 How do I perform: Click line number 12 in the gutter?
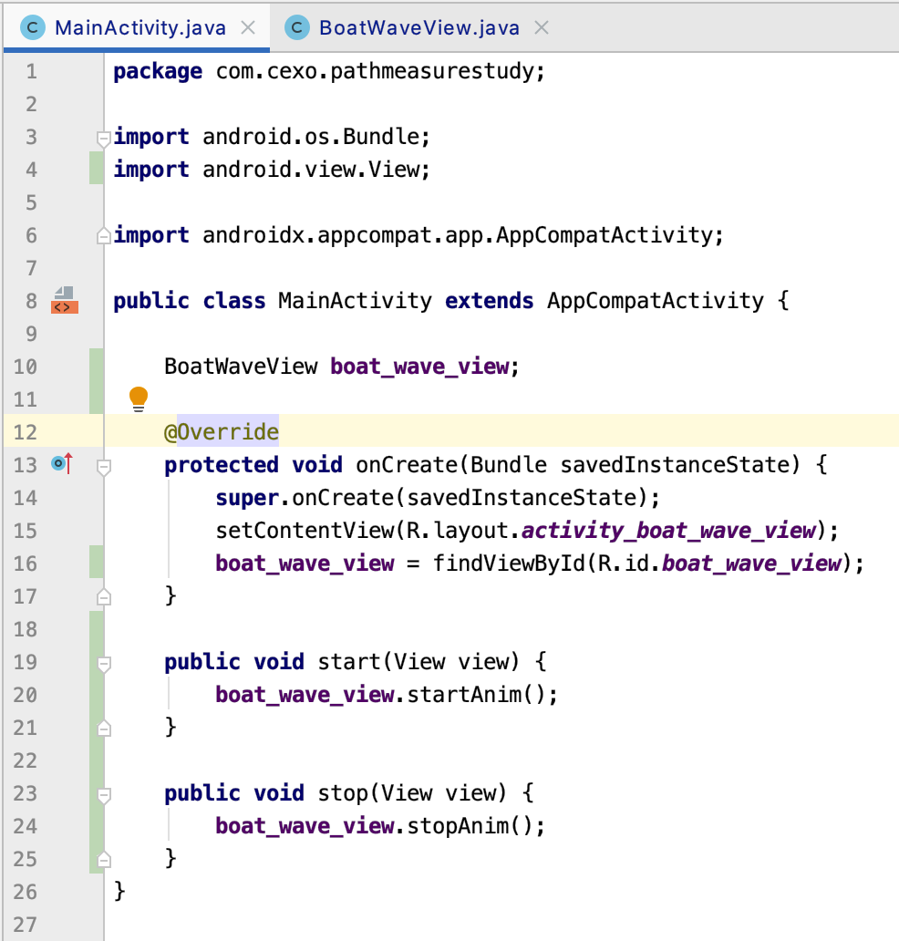[x=26, y=432]
